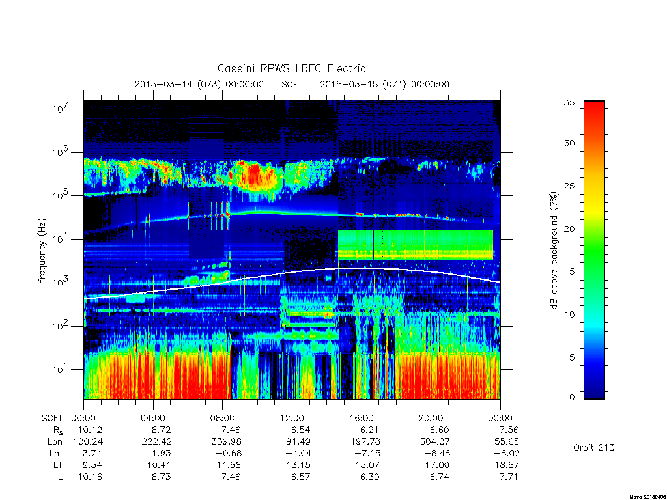The height and width of the screenshot is (500, 667).
Task: Click the Rs value 6.54
Action: [300, 430]
